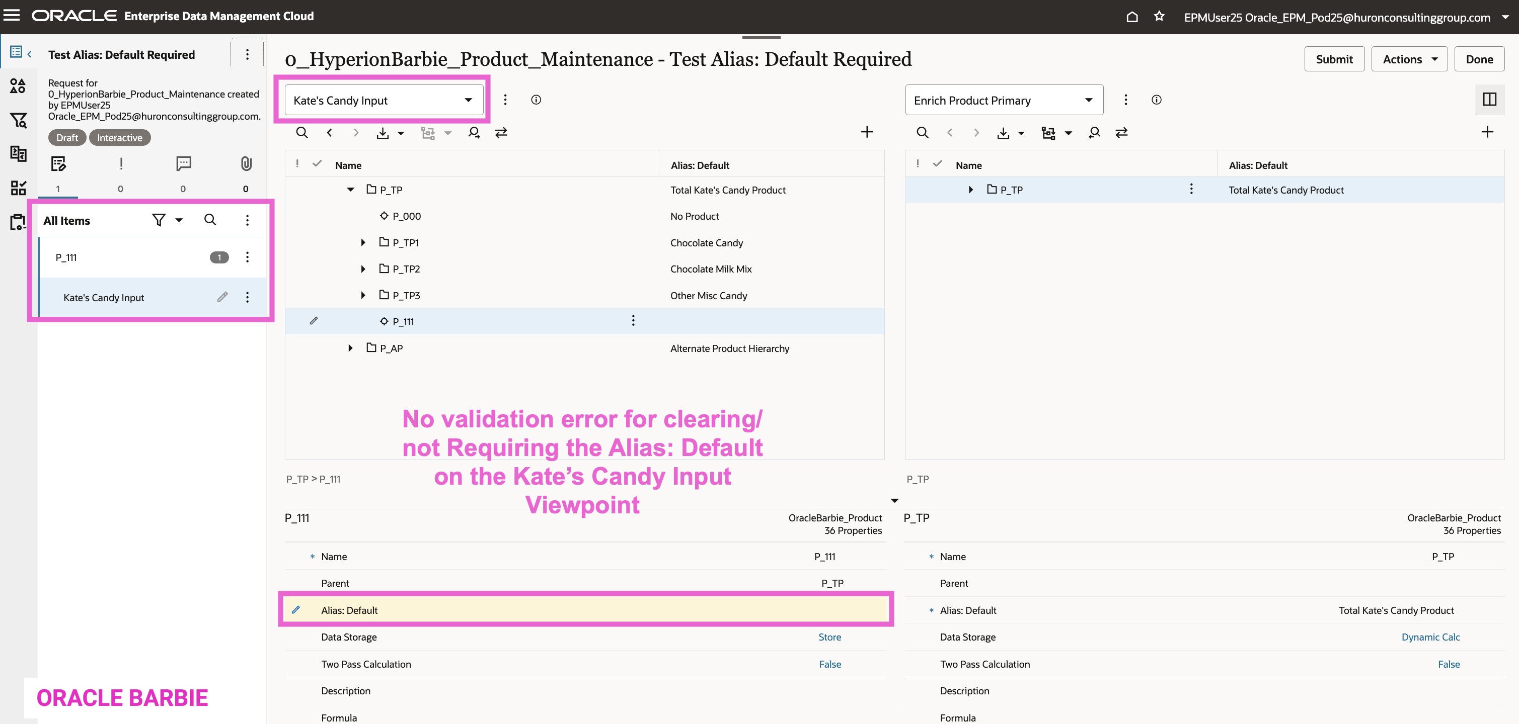Click the Done button
Screen dimensions: 1519x724
coord(1479,59)
